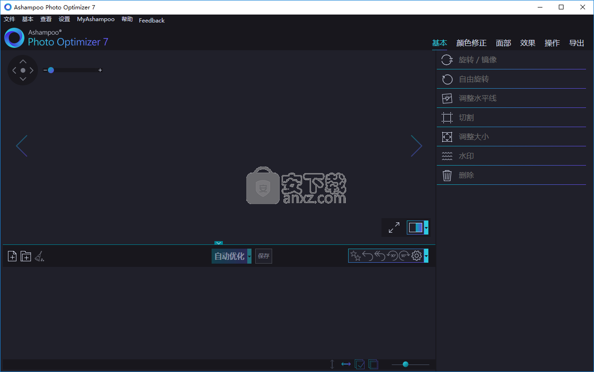Open the Auto Optimize (自动优化) dropdown arrow
The image size is (594, 372).
250,256
